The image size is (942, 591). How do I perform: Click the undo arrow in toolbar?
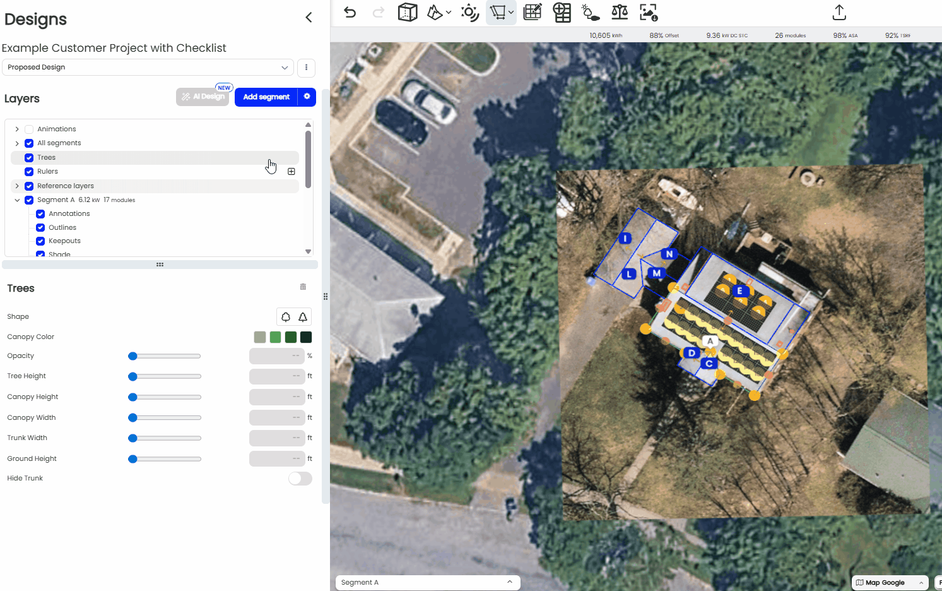point(350,13)
